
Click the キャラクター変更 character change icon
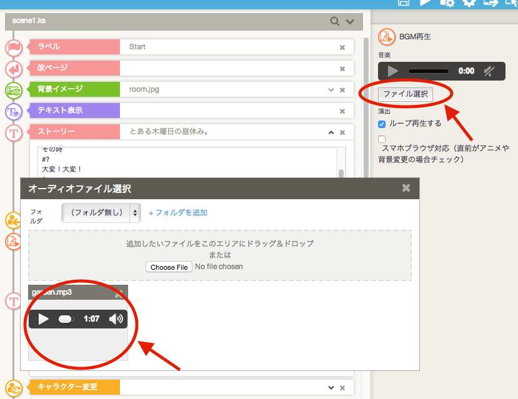click(x=14, y=388)
